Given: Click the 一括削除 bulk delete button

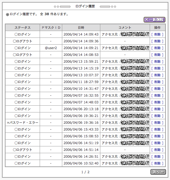Looking at the screenshot, I should [x=155, y=20].
